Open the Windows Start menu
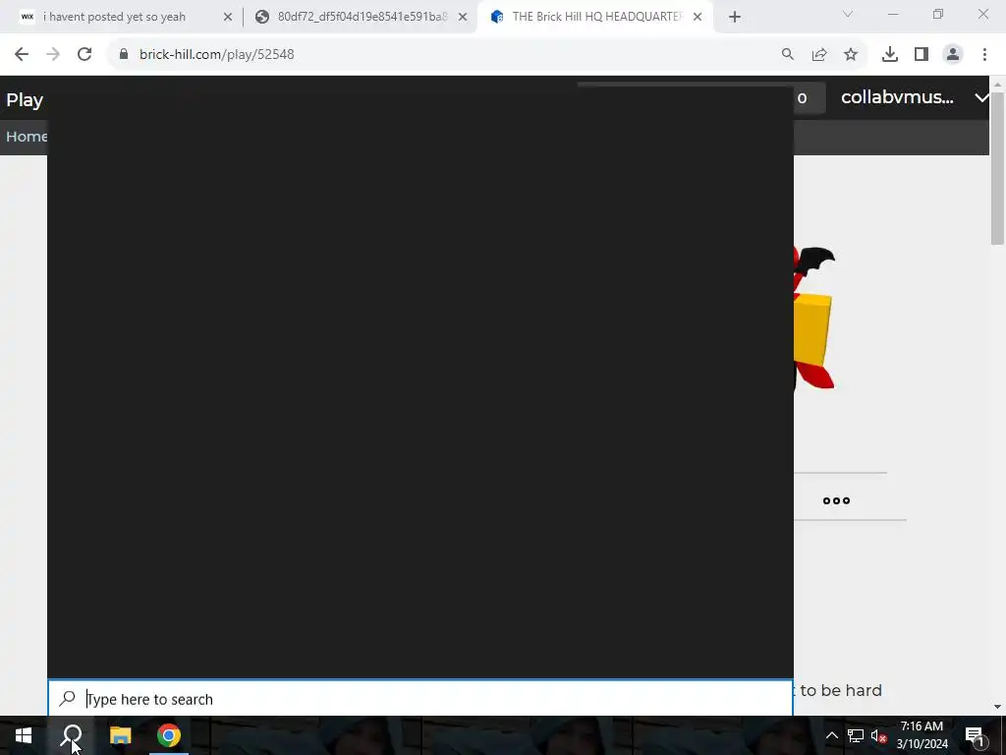The height and width of the screenshot is (755, 1006). (x=24, y=735)
